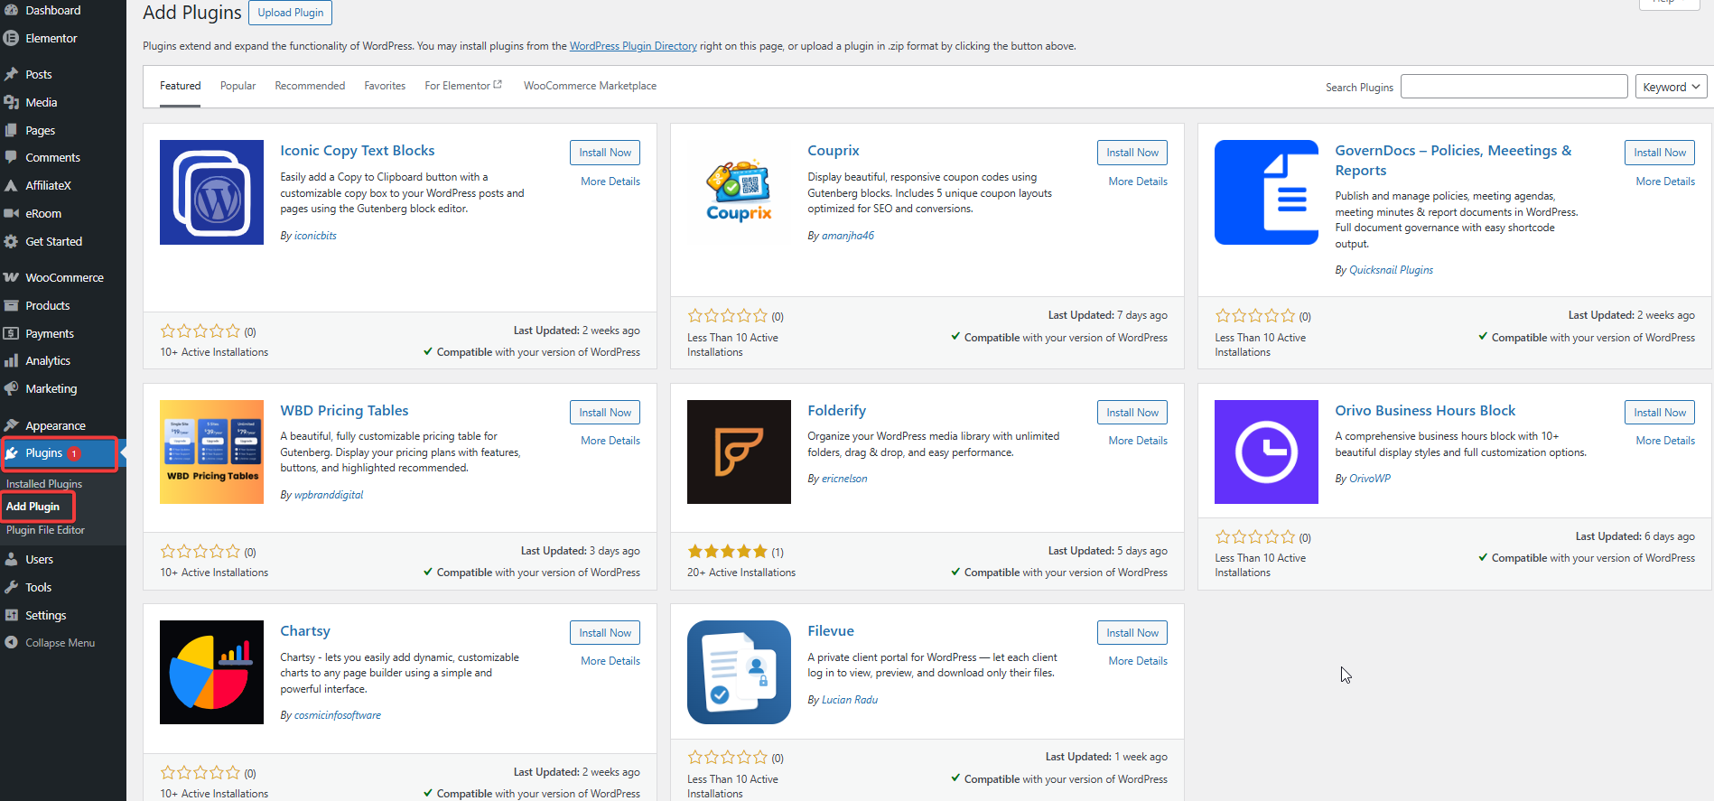Viewport: 1714px width, 801px height.
Task: Install the Orivo Business Hours Block plugin
Action: (1660, 413)
